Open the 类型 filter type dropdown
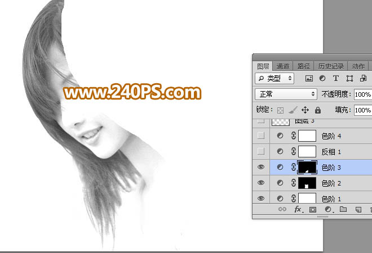The height and width of the screenshot is (253, 372). [274, 78]
